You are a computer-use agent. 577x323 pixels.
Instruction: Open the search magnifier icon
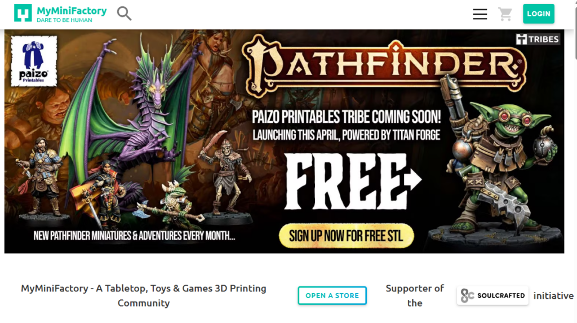(124, 14)
